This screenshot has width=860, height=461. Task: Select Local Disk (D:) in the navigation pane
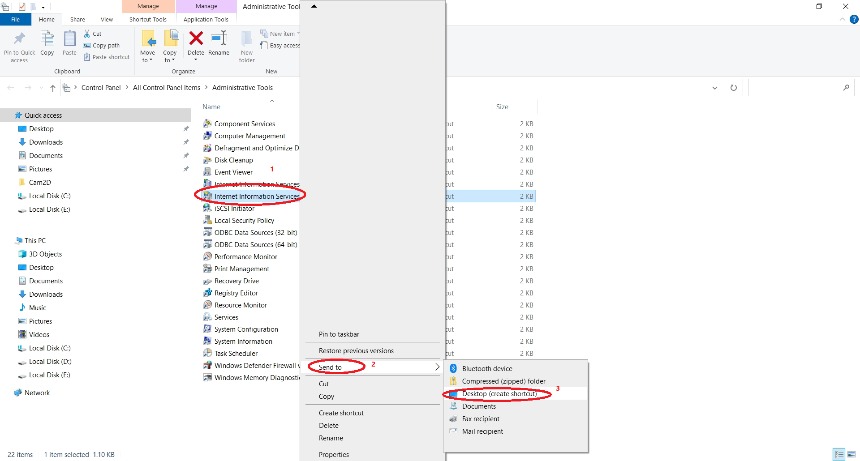[50, 361]
